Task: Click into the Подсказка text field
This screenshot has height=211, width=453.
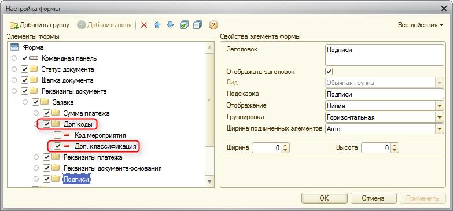Action: pos(384,94)
